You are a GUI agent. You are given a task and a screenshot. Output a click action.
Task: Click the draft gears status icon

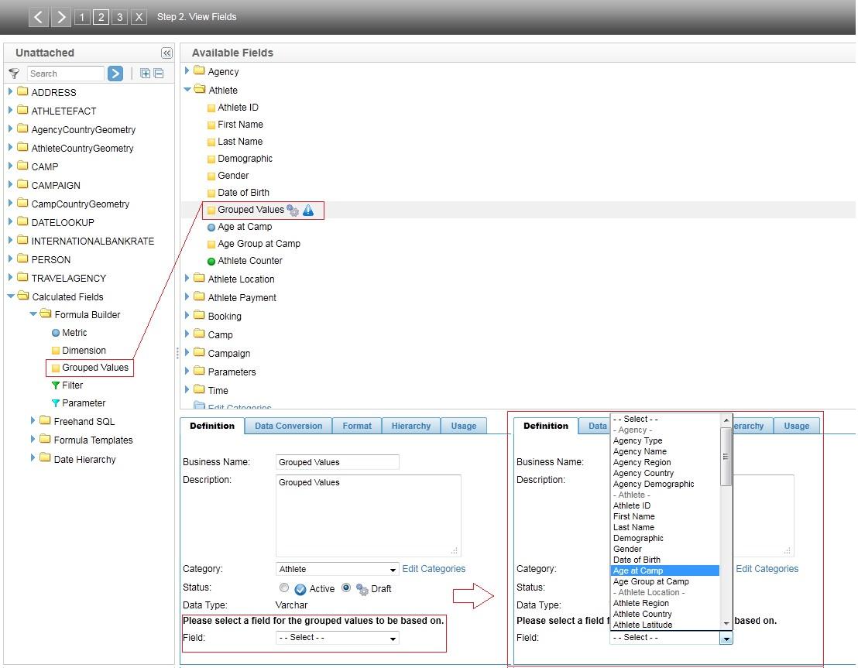(362, 589)
